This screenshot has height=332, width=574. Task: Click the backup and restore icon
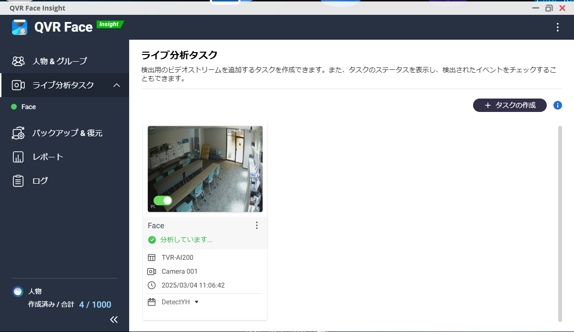coord(18,133)
